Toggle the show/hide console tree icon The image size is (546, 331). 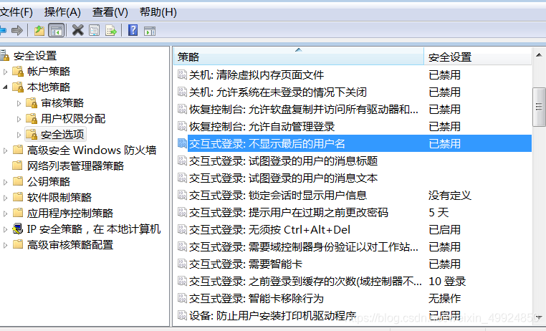pyautogui.click(x=56, y=31)
